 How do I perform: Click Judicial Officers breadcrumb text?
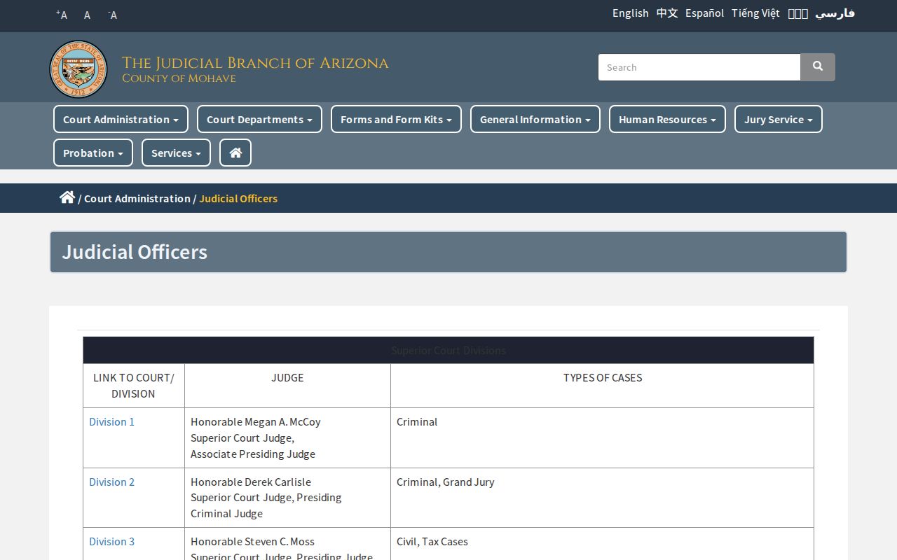point(238,198)
